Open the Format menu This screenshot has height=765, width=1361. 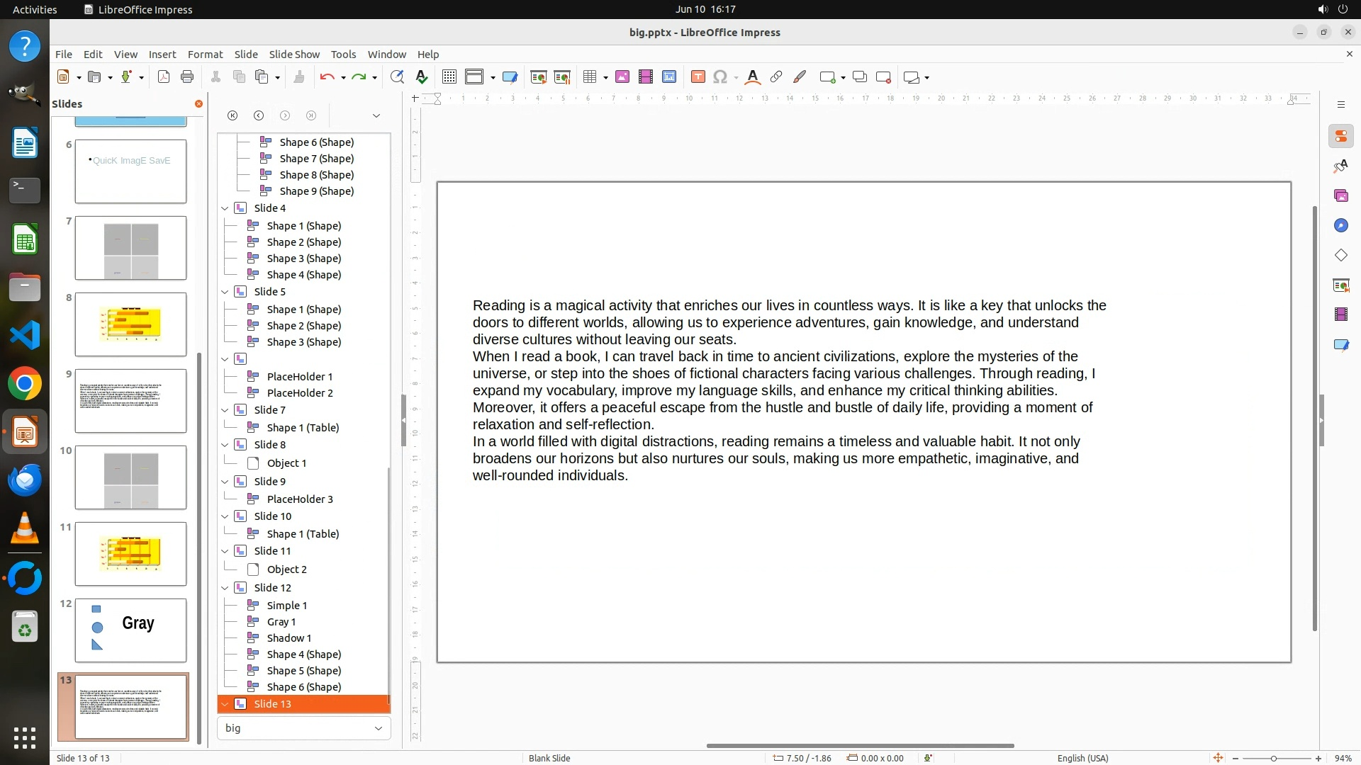point(205,55)
